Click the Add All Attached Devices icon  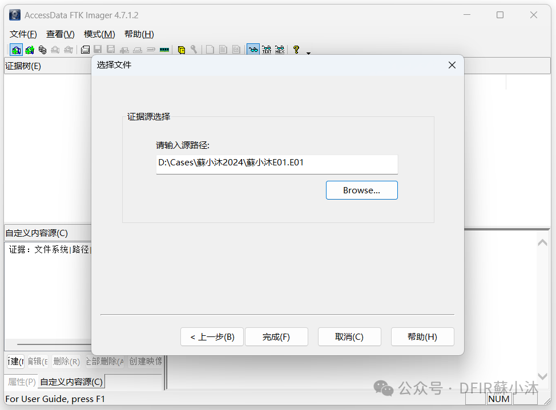point(30,50)
